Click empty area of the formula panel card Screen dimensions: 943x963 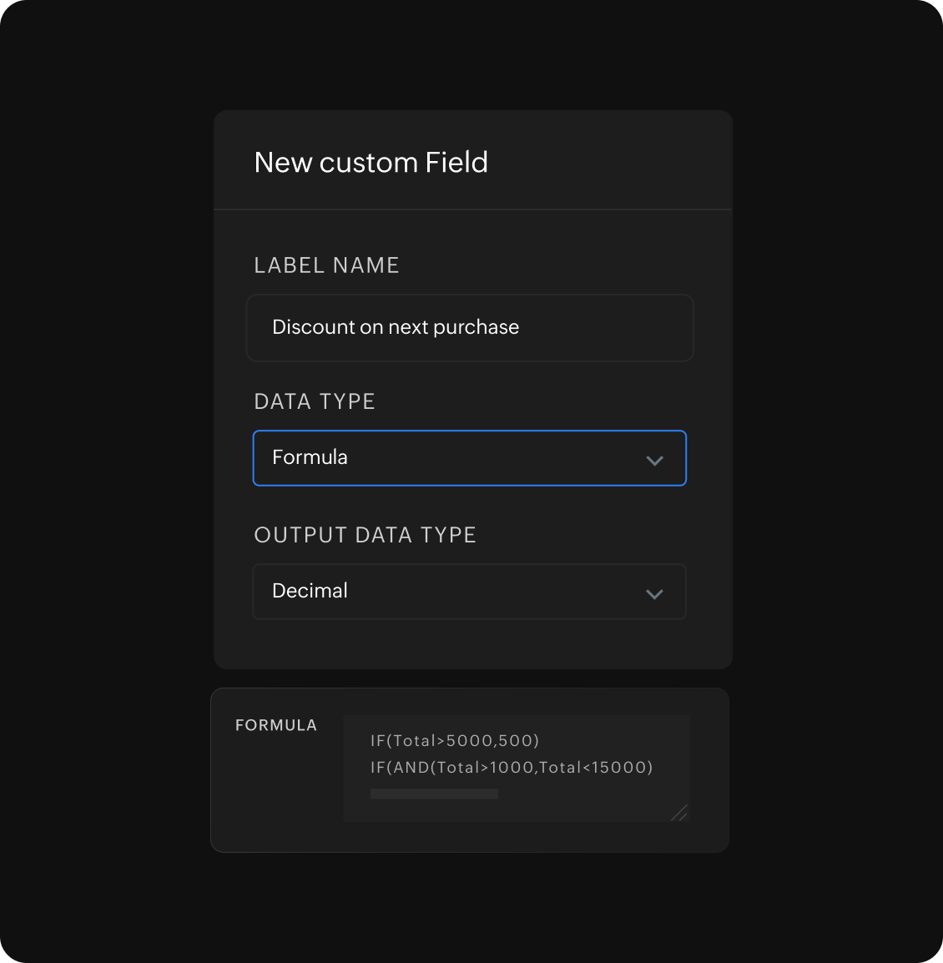pyautogui.click(x=275, y=801)
